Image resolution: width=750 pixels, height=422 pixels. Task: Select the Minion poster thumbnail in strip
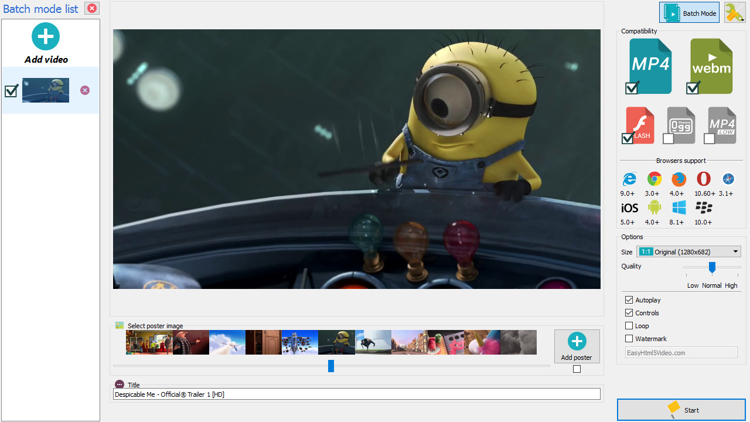(x=336, y=342)
